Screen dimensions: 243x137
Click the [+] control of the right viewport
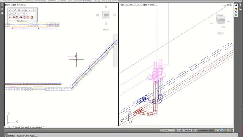(121, 5)
